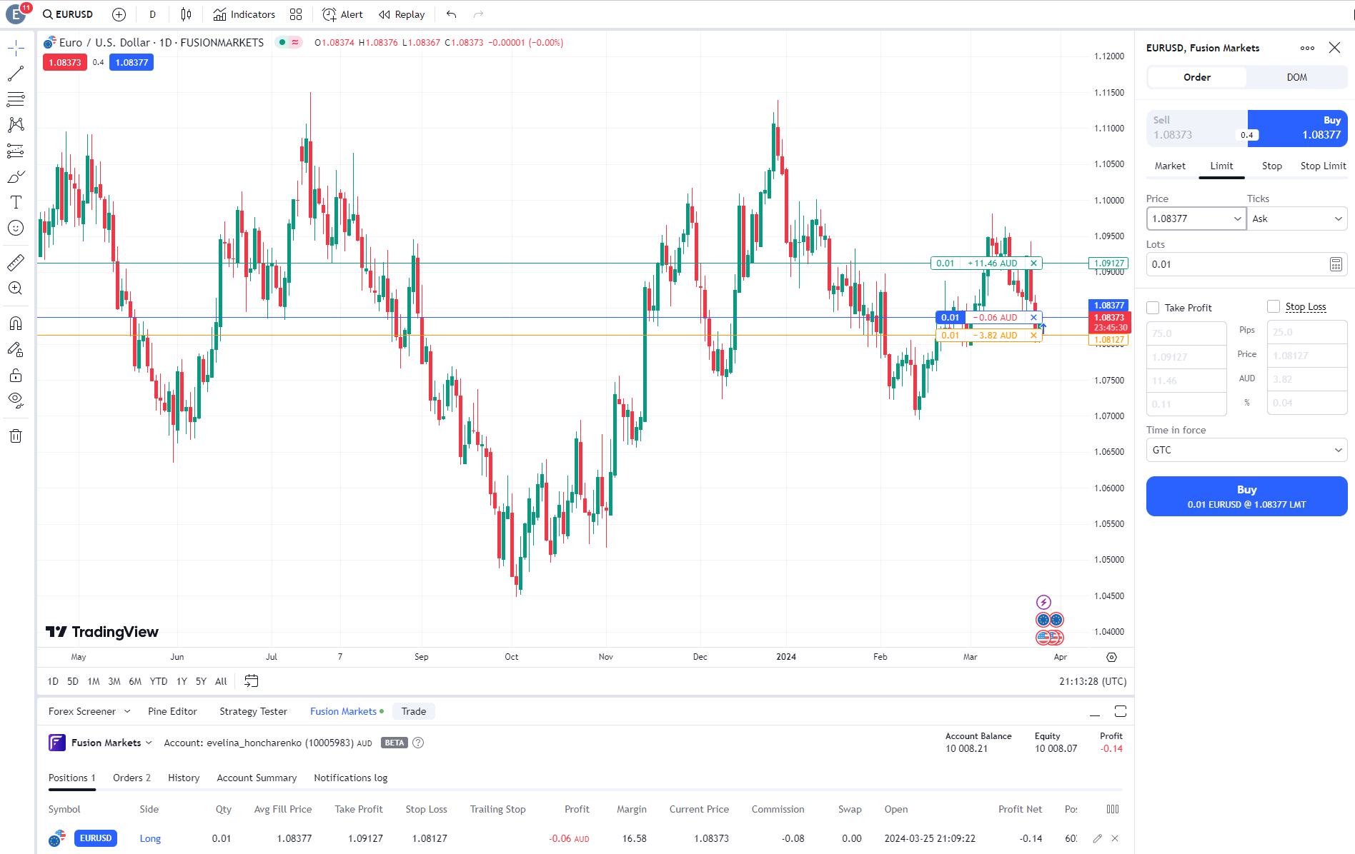The width and height of the screenshot is (1355, 854).
Task: Open chart scale settings gear
Action: (x=1111, y=657)
